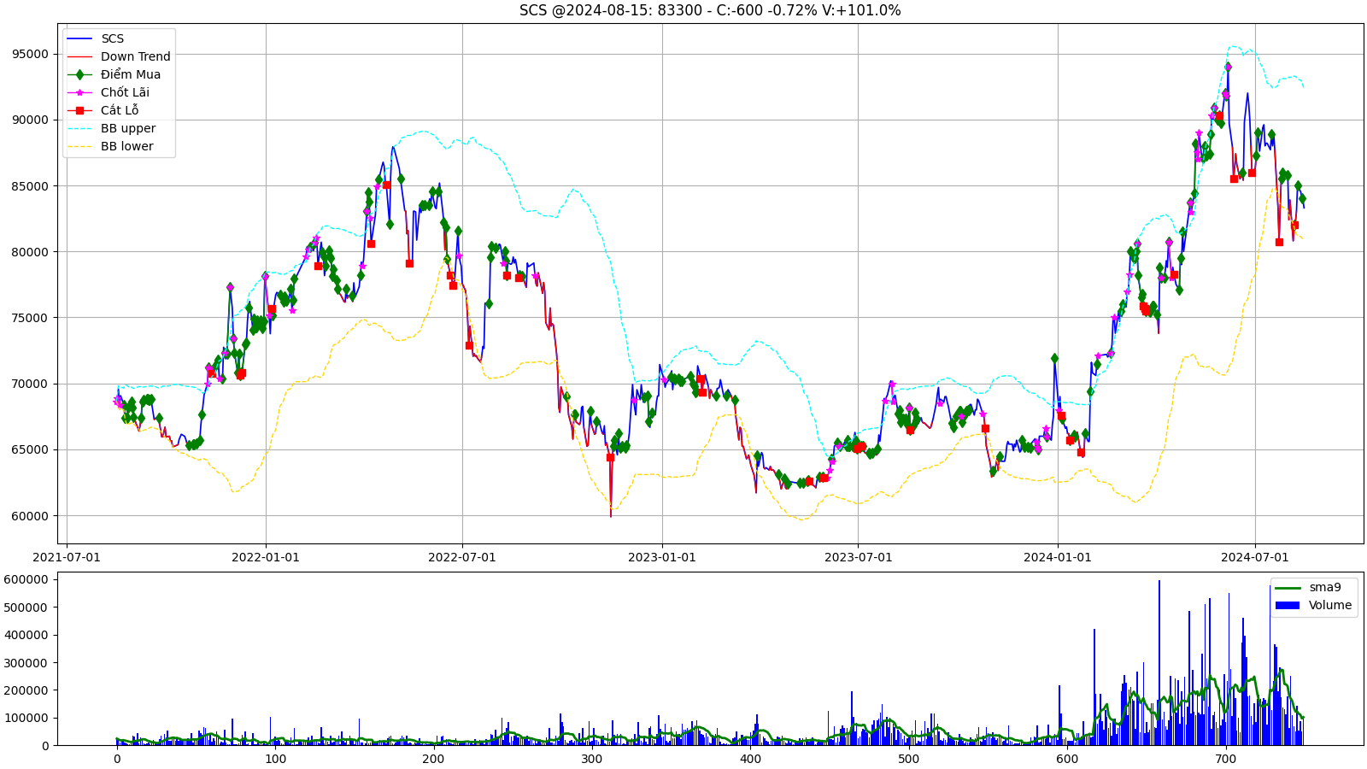Click the 90000 price axis label
Viewport: 1367px width, 769px height.
(x=31, y=120)
